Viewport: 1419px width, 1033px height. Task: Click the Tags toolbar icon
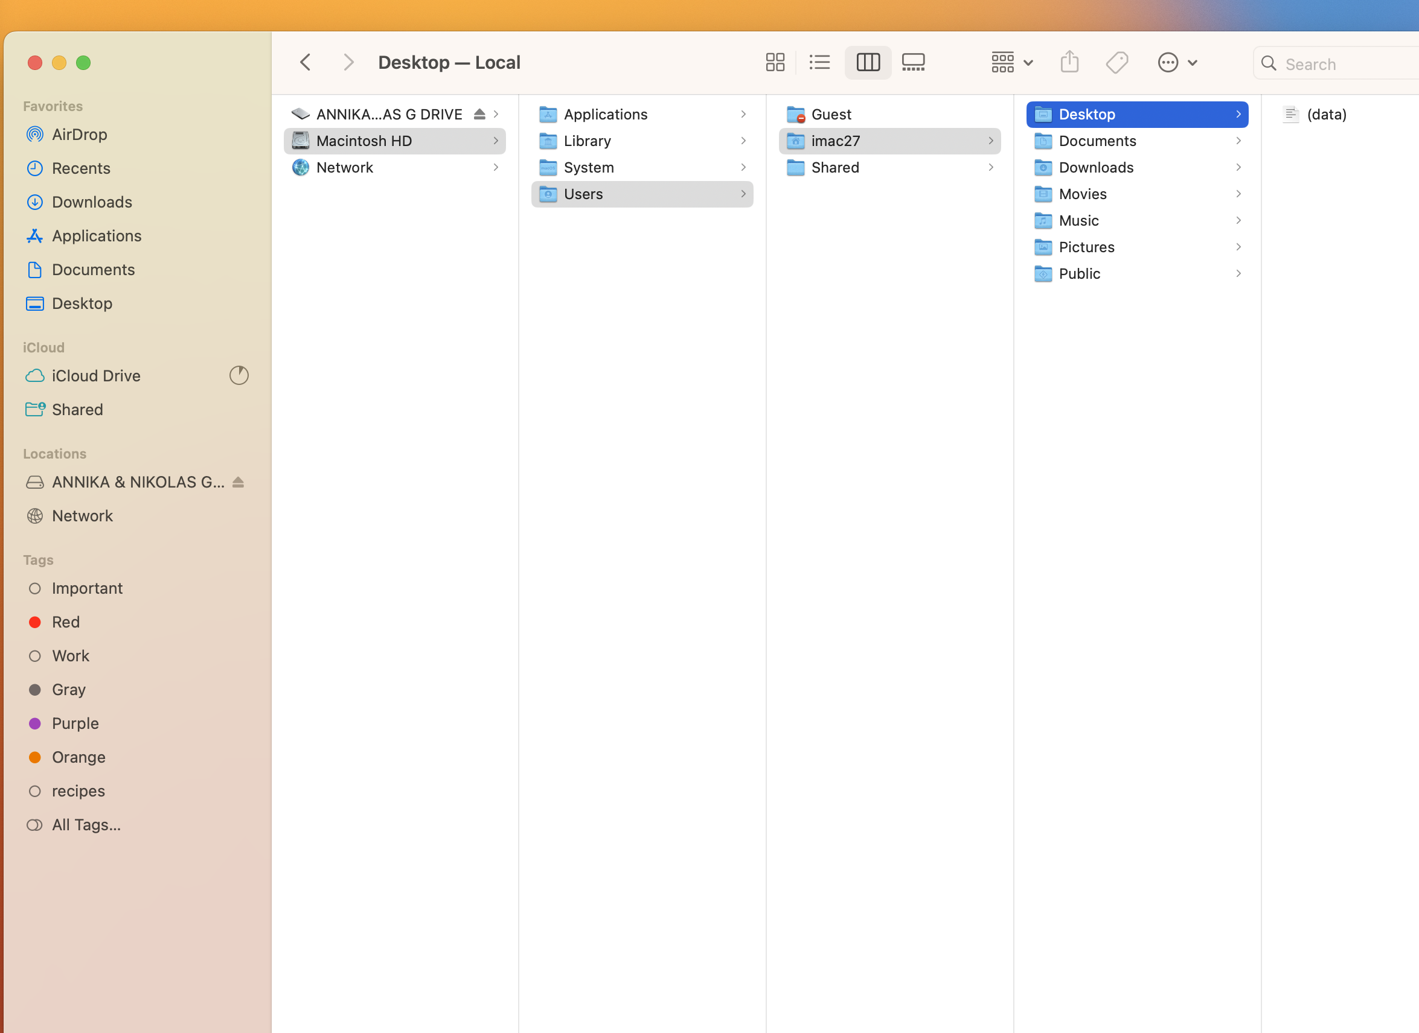(1116, 63)
